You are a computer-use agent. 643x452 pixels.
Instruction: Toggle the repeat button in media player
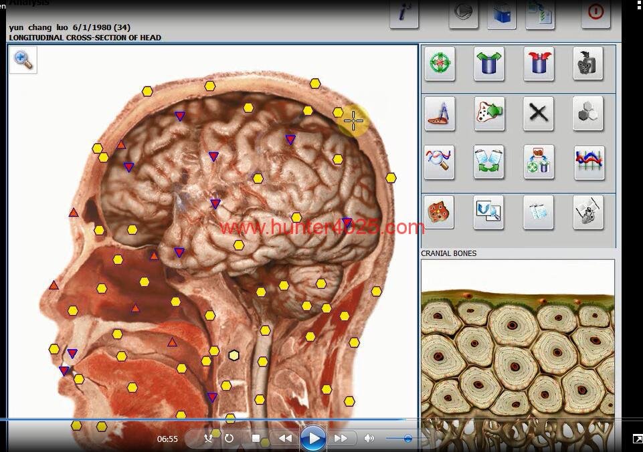tap(229, 439)
